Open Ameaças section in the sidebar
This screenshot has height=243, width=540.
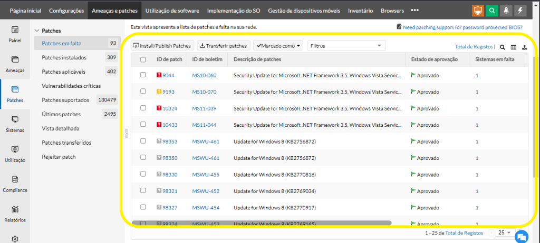pyautogui.click(x=15, y=63)
